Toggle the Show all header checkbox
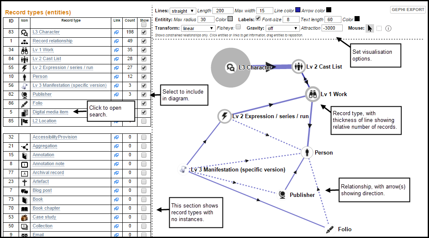Image resolution: width=429 pixels, height=238 pixels. 144,25
